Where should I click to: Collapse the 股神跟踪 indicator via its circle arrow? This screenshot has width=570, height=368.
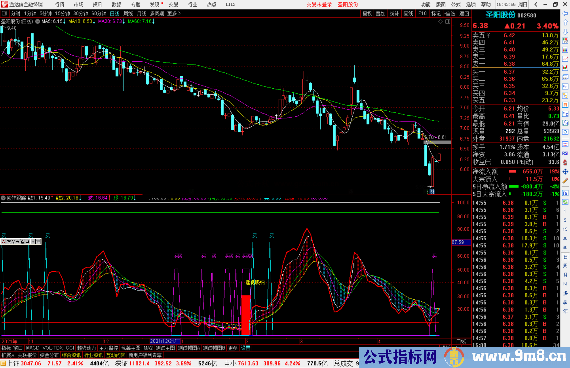pos(3,198)
